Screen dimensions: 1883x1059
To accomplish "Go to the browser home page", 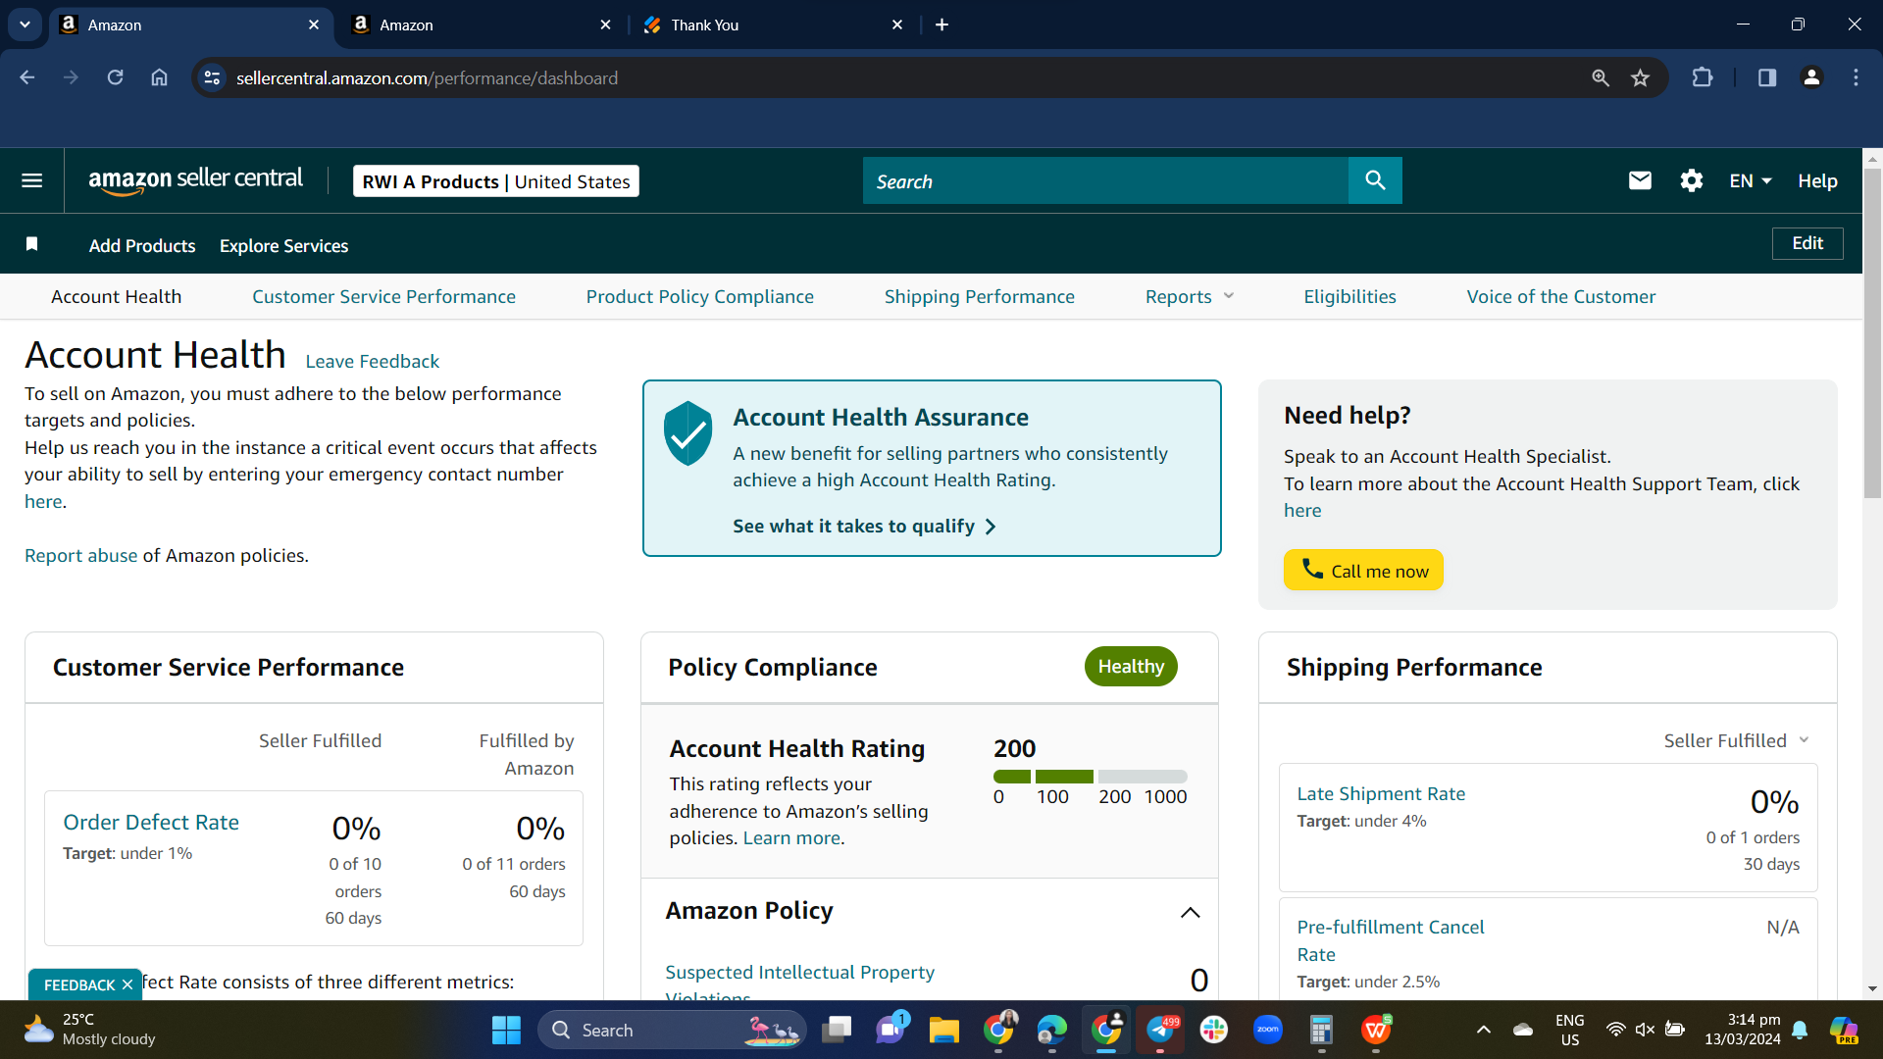I will [x=159, y=77].
